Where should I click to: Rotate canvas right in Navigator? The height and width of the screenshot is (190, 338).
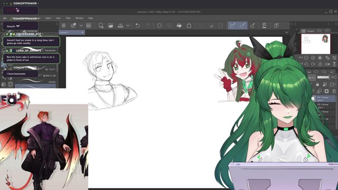click(313, 64)
